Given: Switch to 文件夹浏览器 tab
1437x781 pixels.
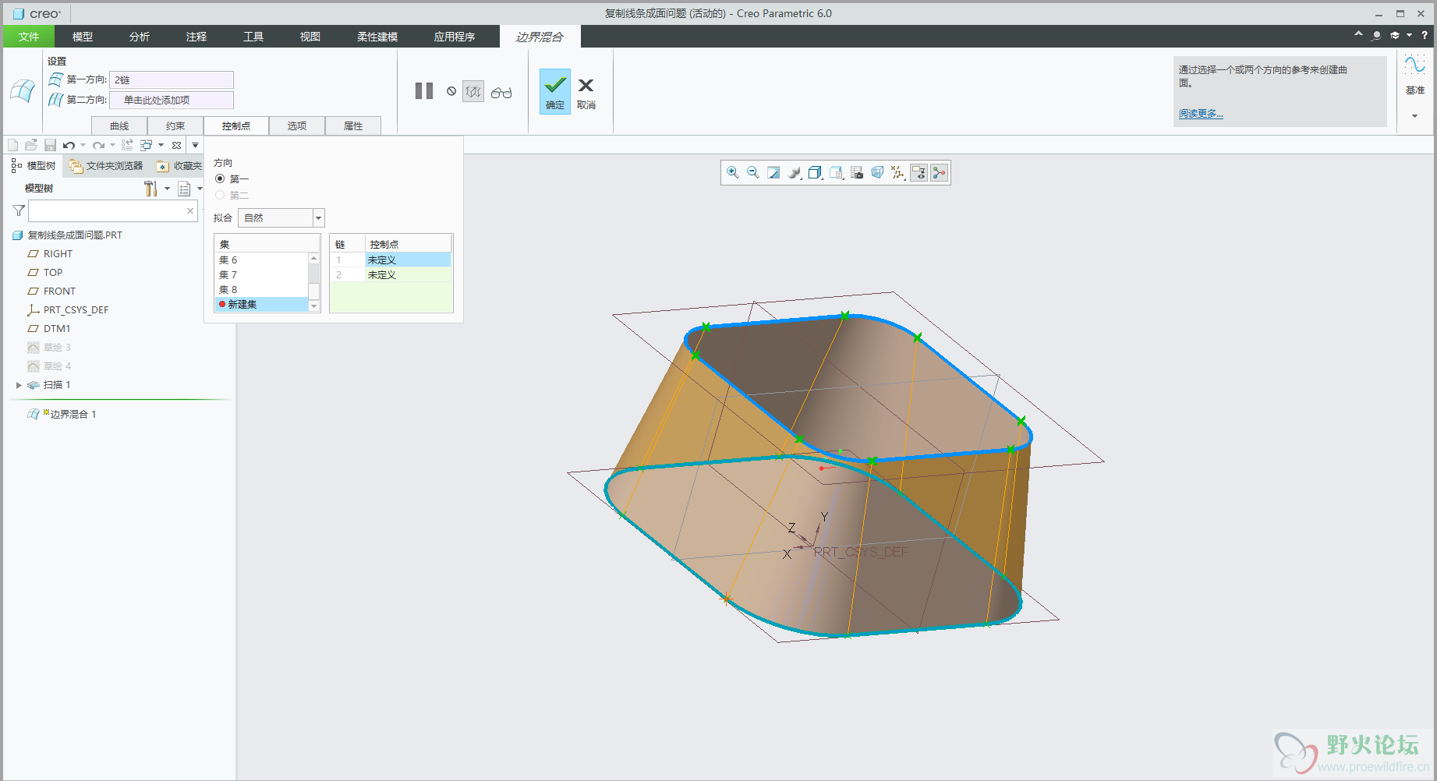Looking at the screenshot, I should [x=106, y=166].
